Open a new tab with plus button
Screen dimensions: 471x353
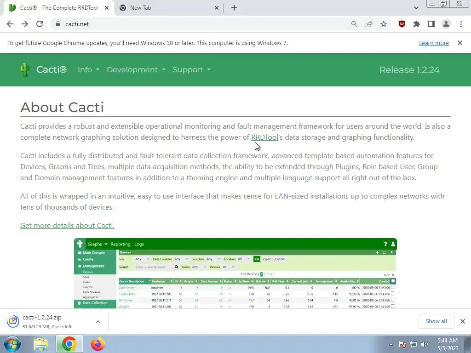(234, 8)
